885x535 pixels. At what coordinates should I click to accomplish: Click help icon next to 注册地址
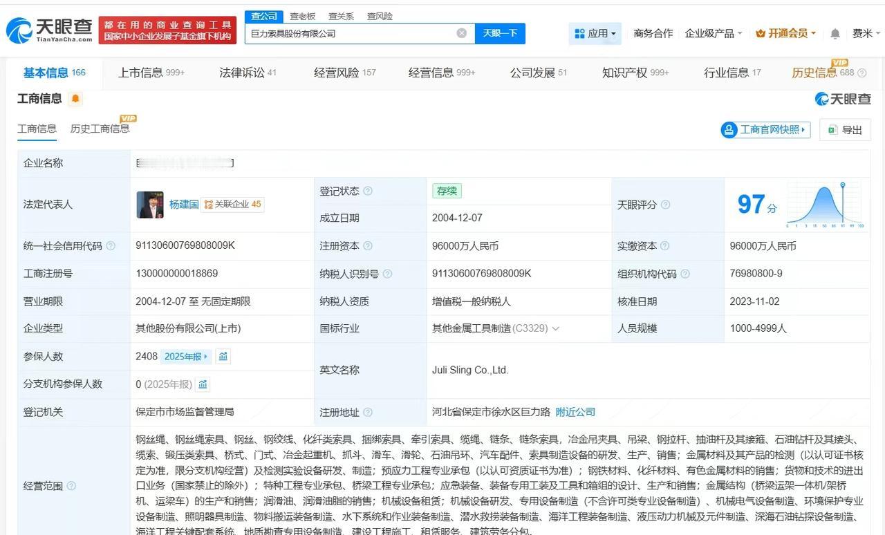[x=368, y=413]
